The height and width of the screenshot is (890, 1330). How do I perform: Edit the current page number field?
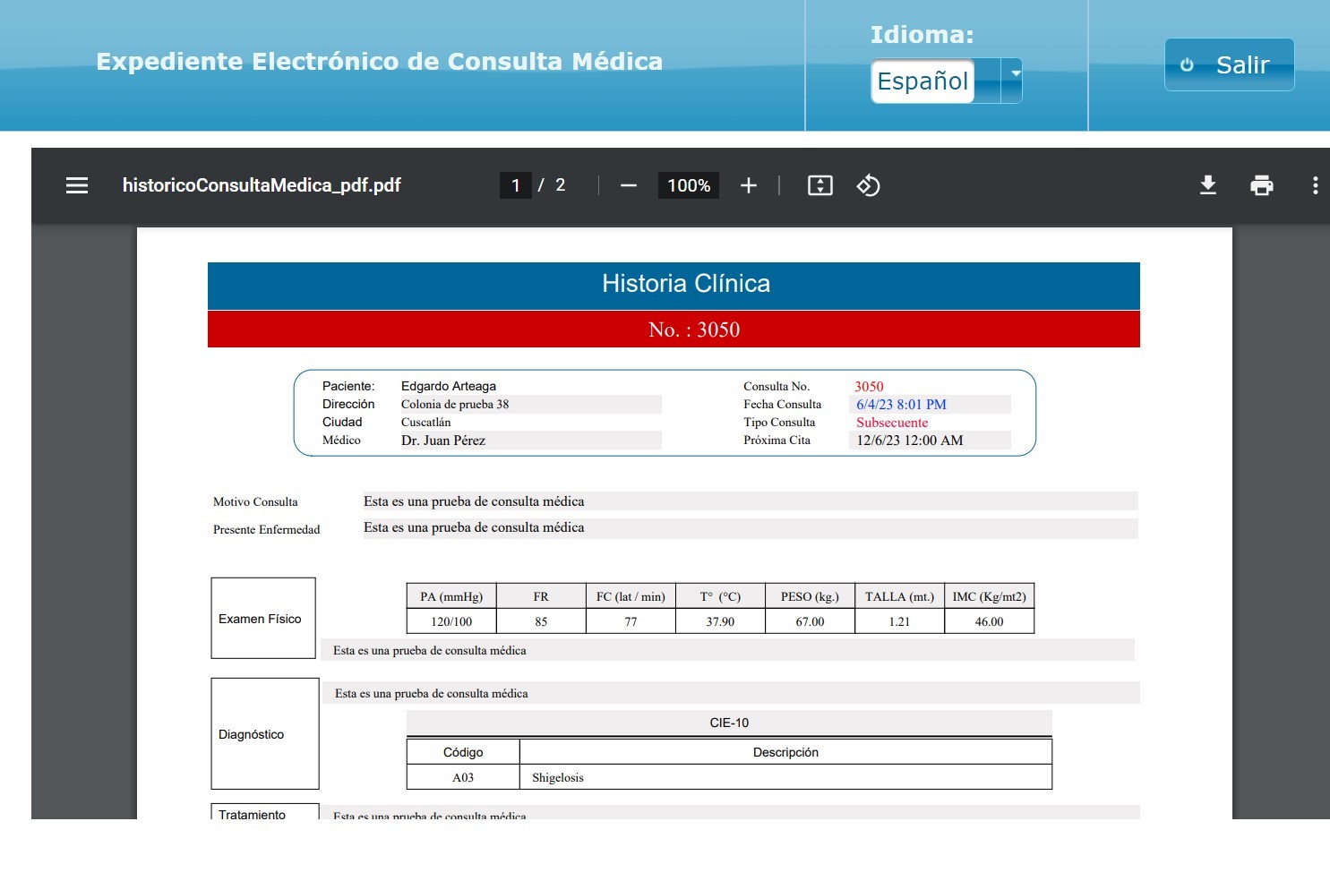tap(516, 185)
